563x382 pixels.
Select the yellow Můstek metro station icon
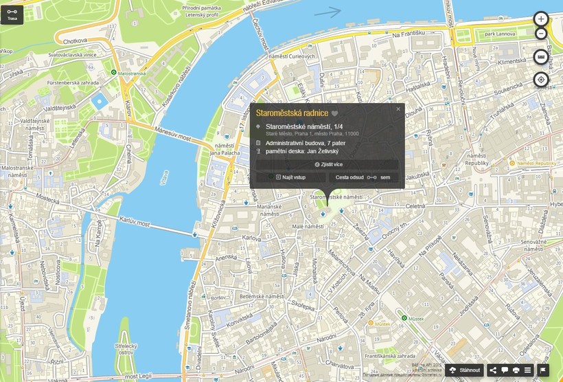371,323
